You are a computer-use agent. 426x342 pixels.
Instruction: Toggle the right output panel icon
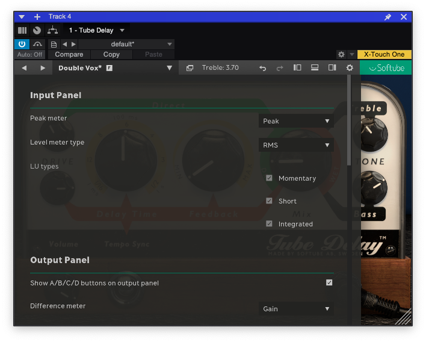coord(332,67)
